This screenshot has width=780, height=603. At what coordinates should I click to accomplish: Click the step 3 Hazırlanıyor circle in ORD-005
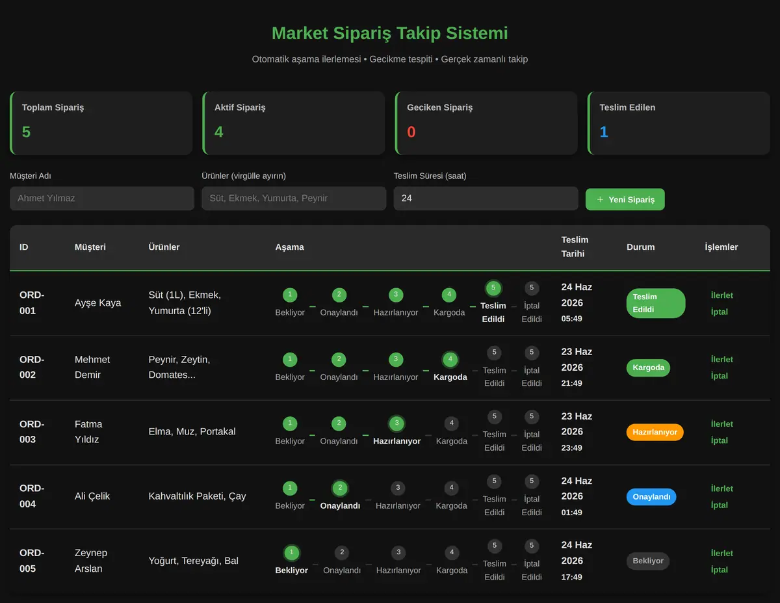click(398, 553)
